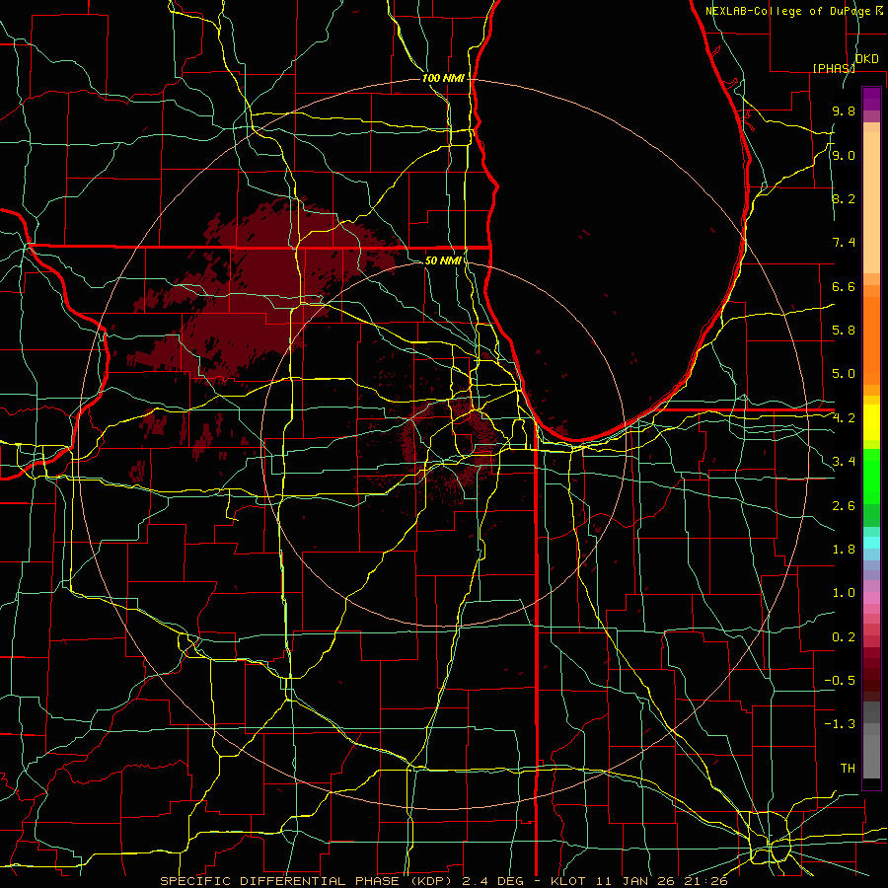Pick the bright green band on color bar

(871, 476)
